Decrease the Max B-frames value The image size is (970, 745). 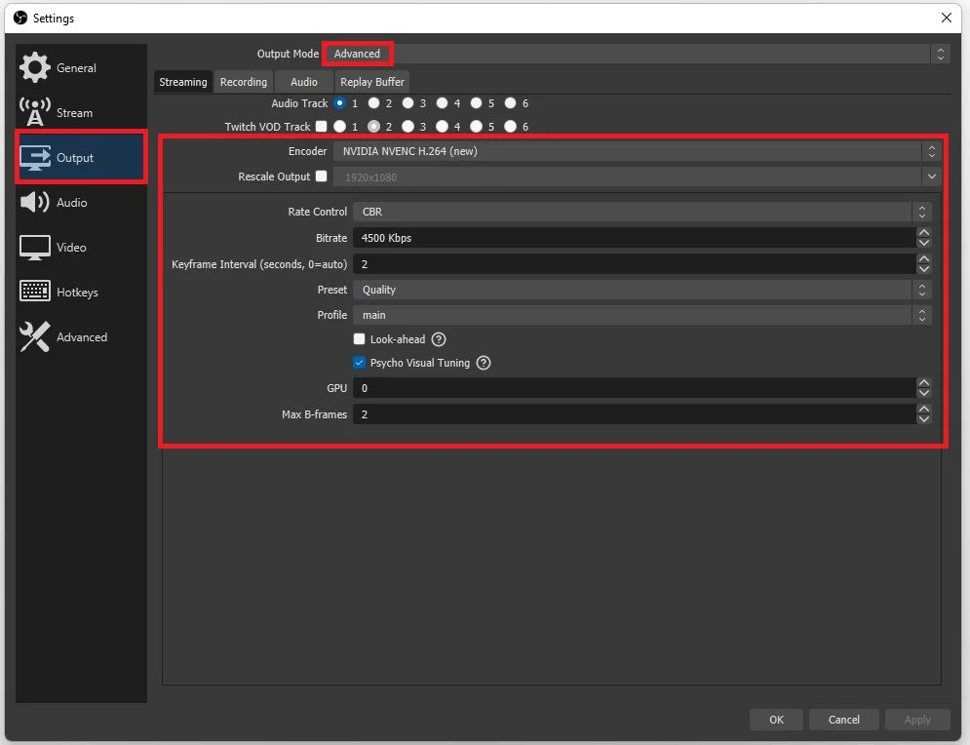923,419
